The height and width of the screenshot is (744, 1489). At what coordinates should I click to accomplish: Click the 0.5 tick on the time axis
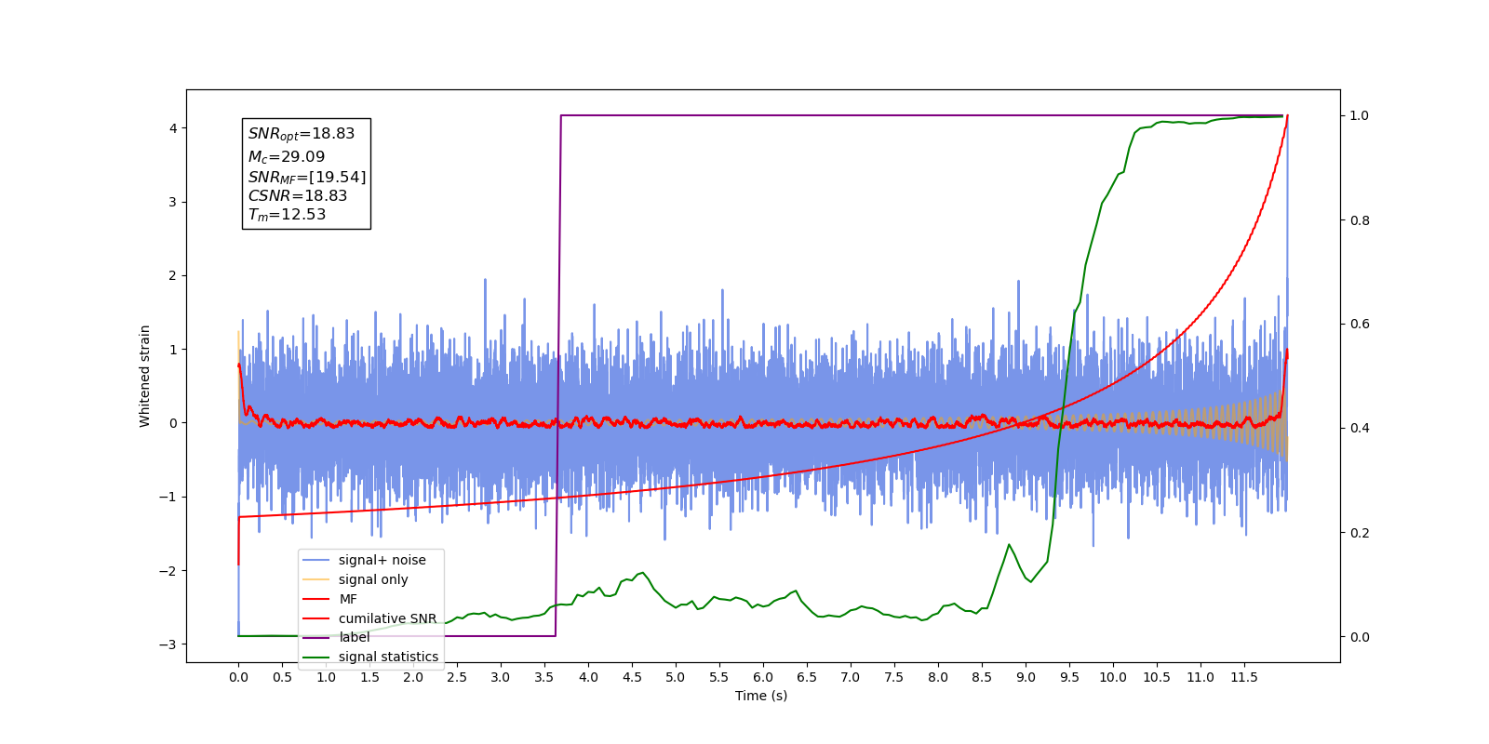[x=282, y=677]
